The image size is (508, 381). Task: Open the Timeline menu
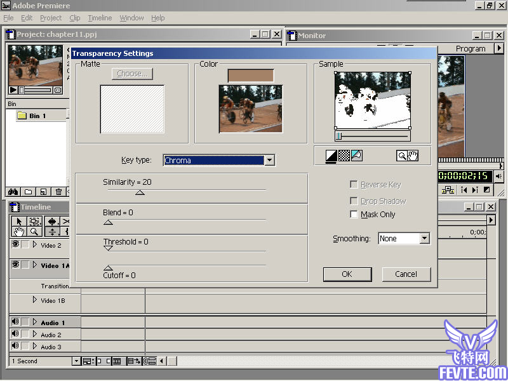tap(100, 18)
